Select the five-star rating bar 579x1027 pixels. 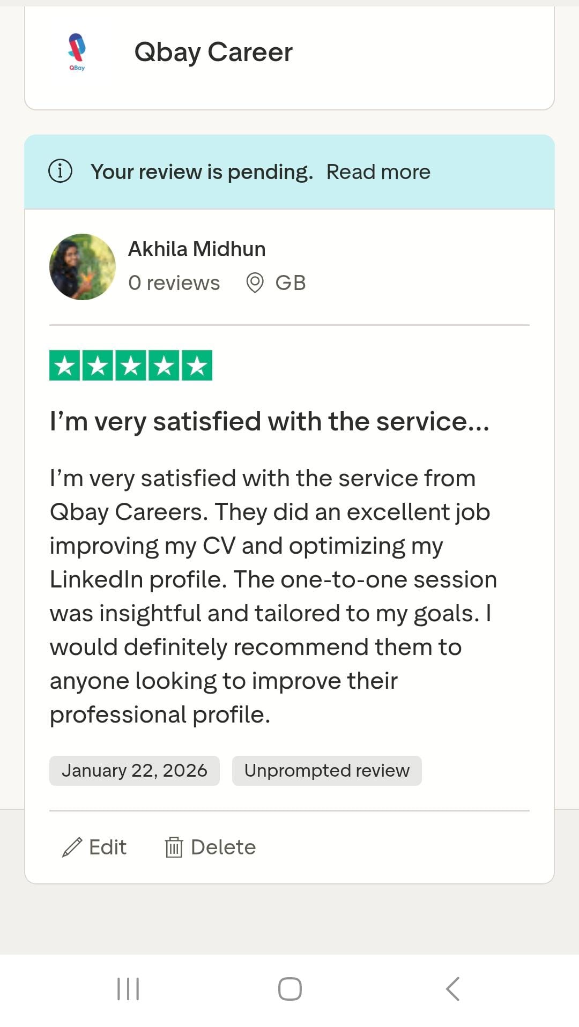click(x=130, y=365)
